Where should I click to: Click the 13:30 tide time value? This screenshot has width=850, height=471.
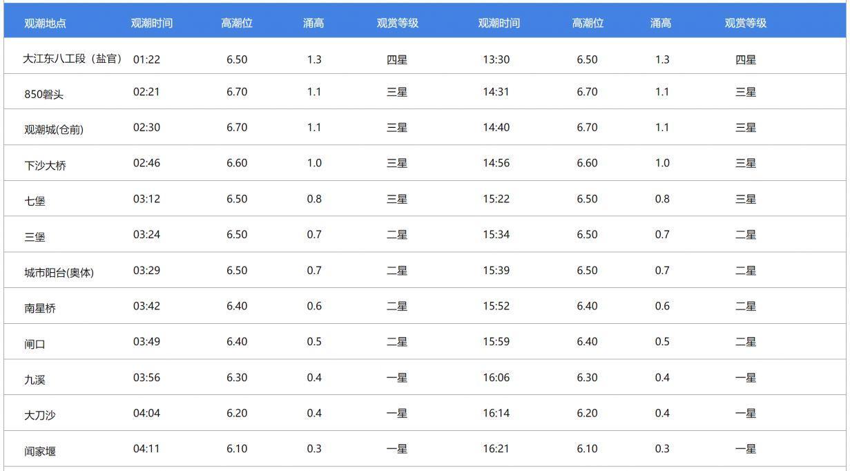(x=496, y=59)
